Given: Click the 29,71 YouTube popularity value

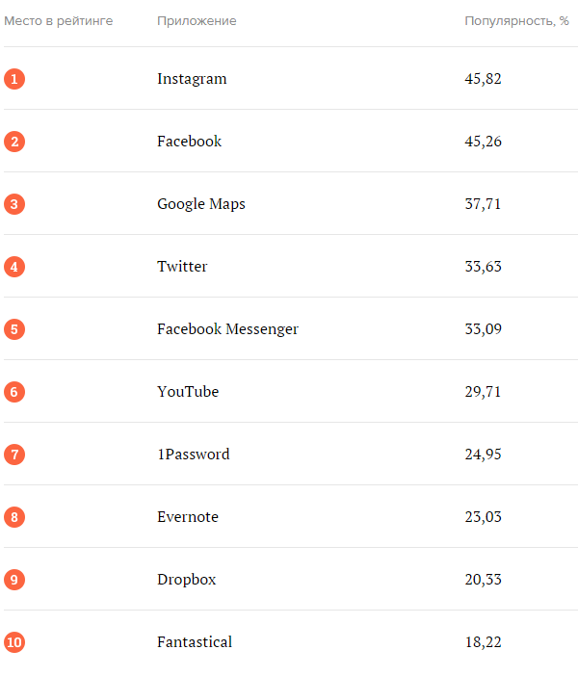Looking at the screenshot, I should pyautogui.click(x=483, y=392).
